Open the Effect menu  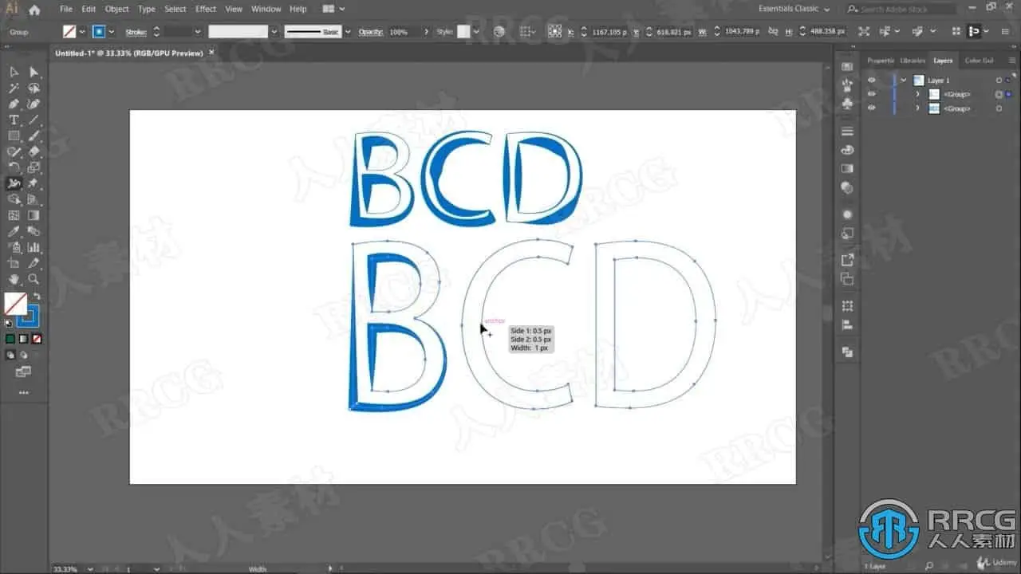206,9
